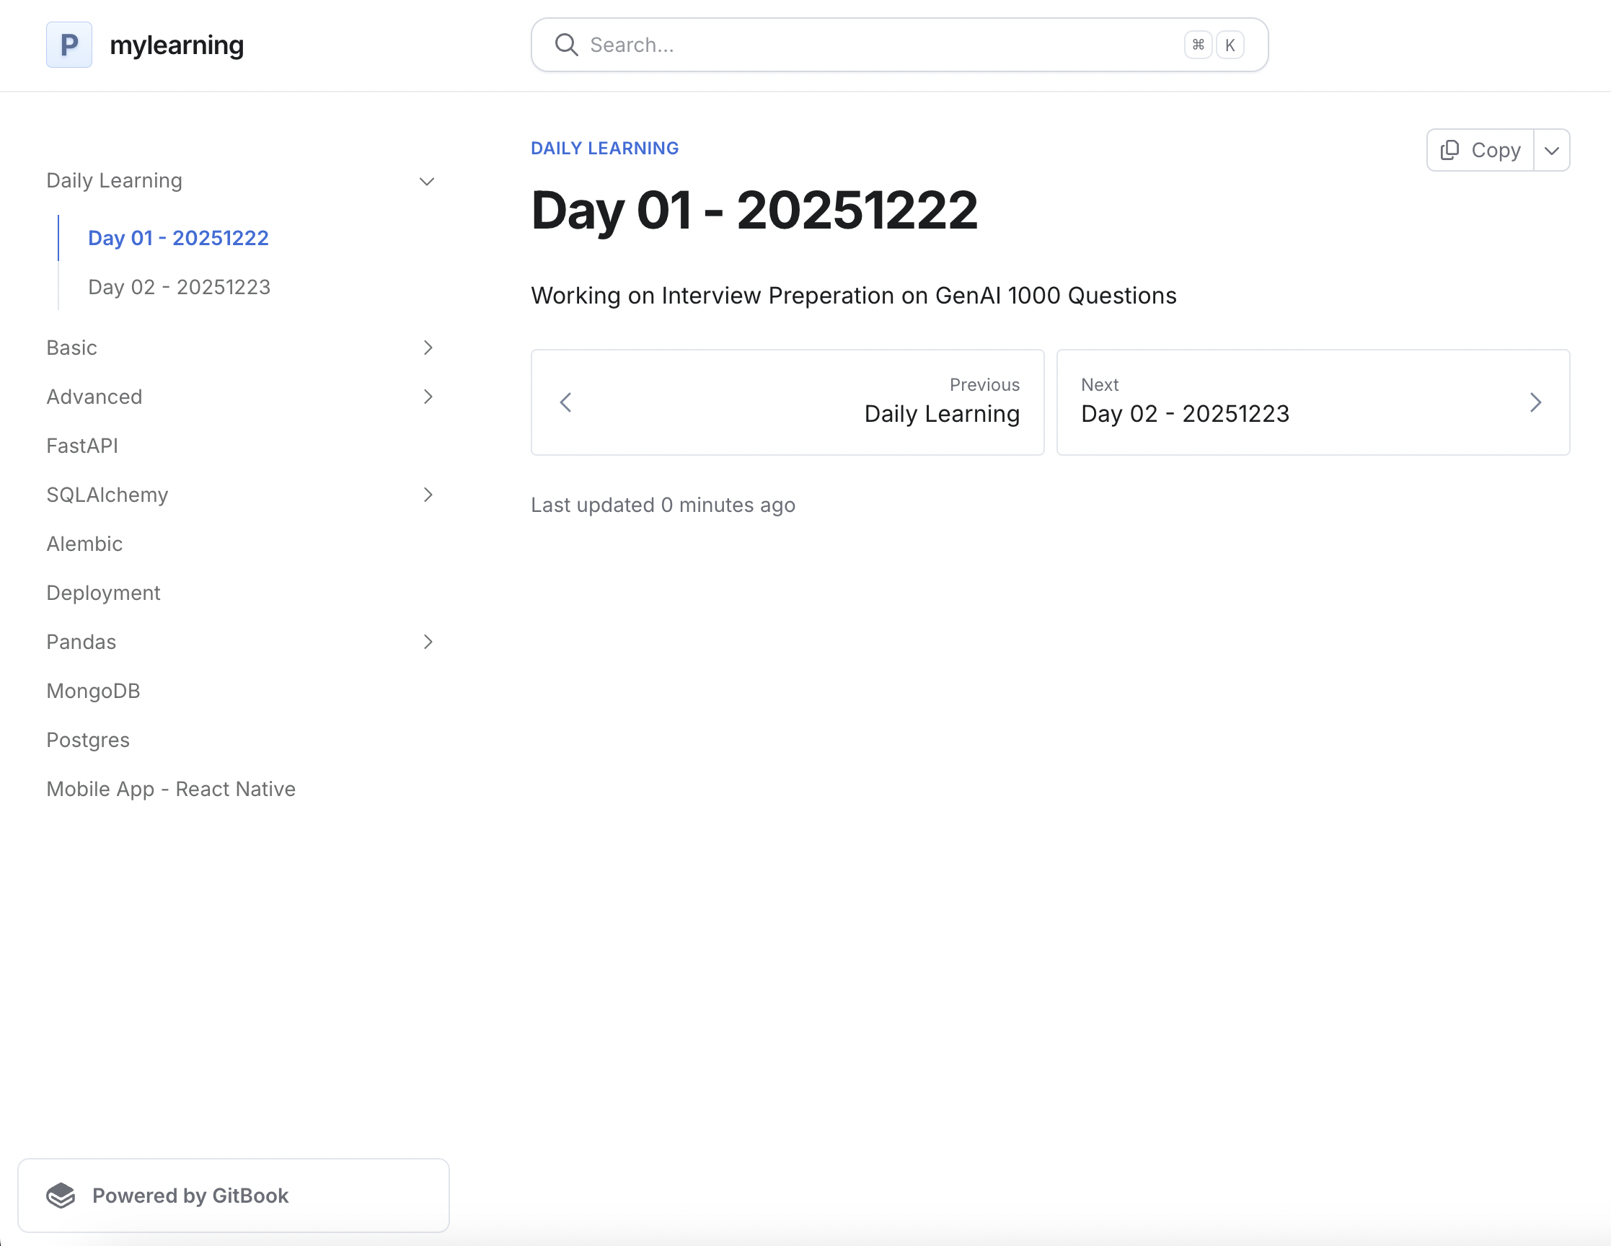Screen dimensions: 1611x1246
Task: Click the next page right arrow
Action: pyautogui.click(x=1535, y=403)
